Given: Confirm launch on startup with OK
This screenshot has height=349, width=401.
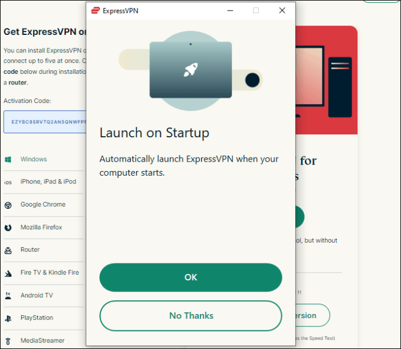Looking at the screenshot, I should click(191, 277).
